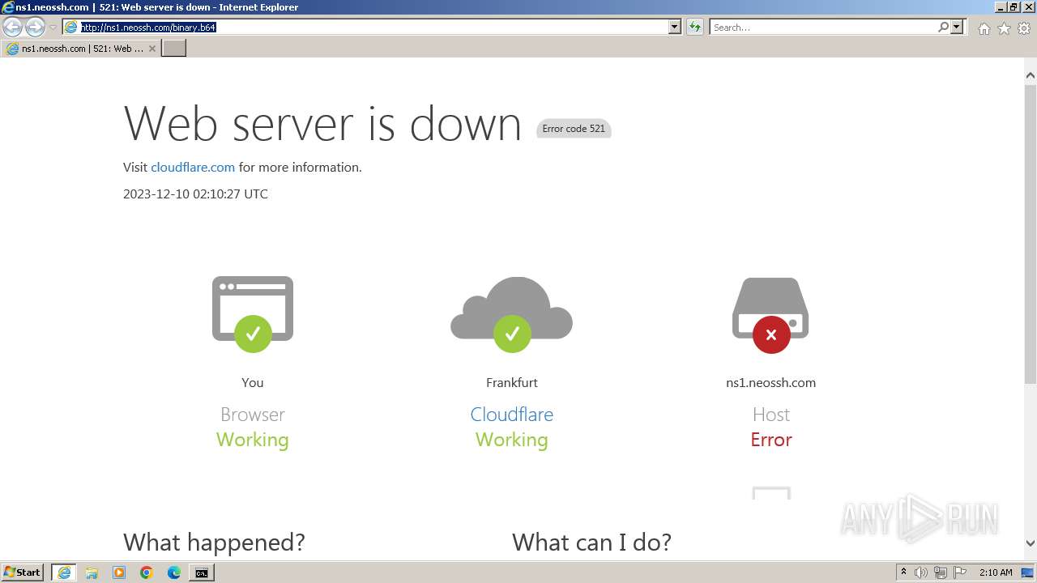Click the Error code 521 badge
Viewport: 1037px width, 583px height.
pos(574,129)
